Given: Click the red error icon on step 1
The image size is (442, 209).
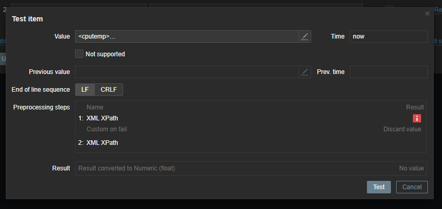Looking at the screenshot, I should coord(417,118).
